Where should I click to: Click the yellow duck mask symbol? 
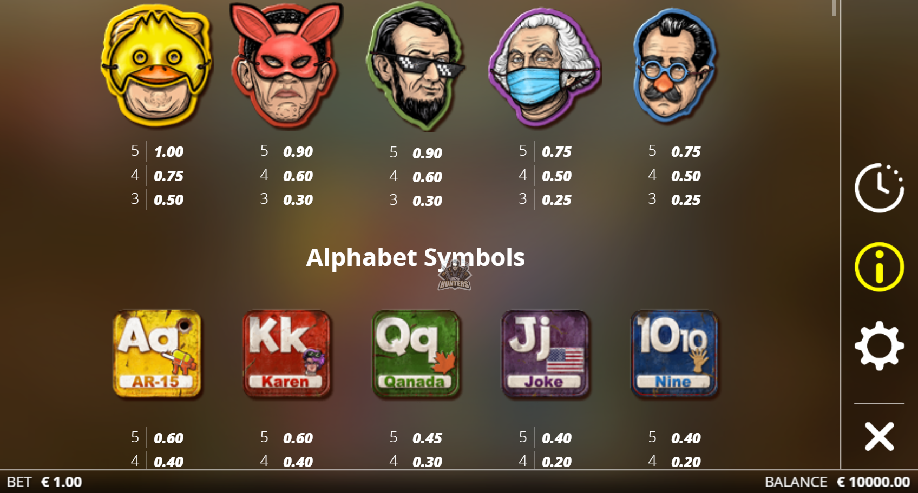156,66
